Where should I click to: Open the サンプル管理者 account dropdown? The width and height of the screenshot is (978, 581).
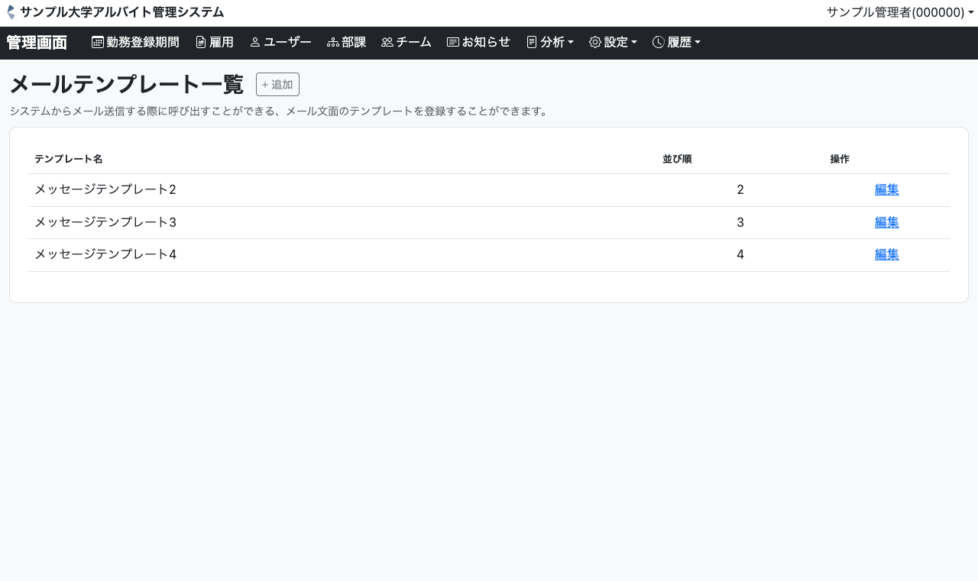click(899, 12)
